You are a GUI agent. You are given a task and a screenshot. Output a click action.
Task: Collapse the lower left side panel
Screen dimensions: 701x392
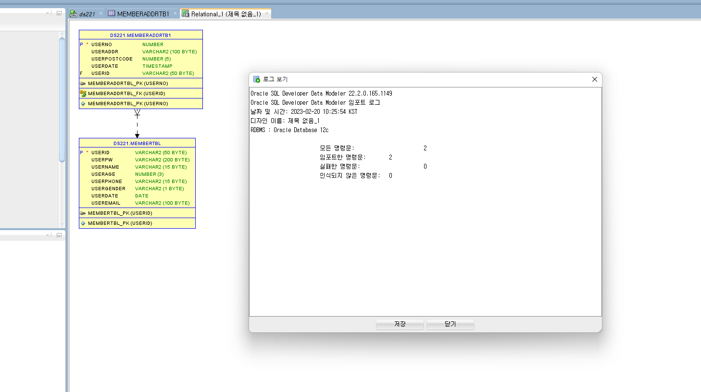[x=58, y=235]
